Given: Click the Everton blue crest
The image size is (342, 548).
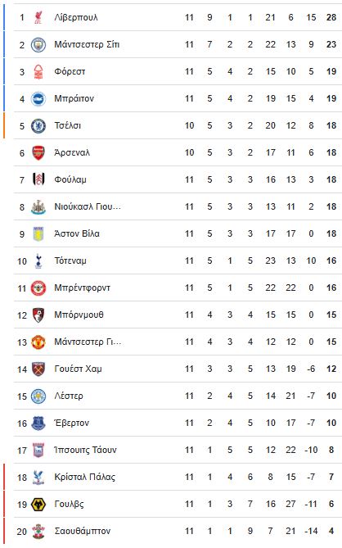Looking at the screenshot, I should click(38, 423).
